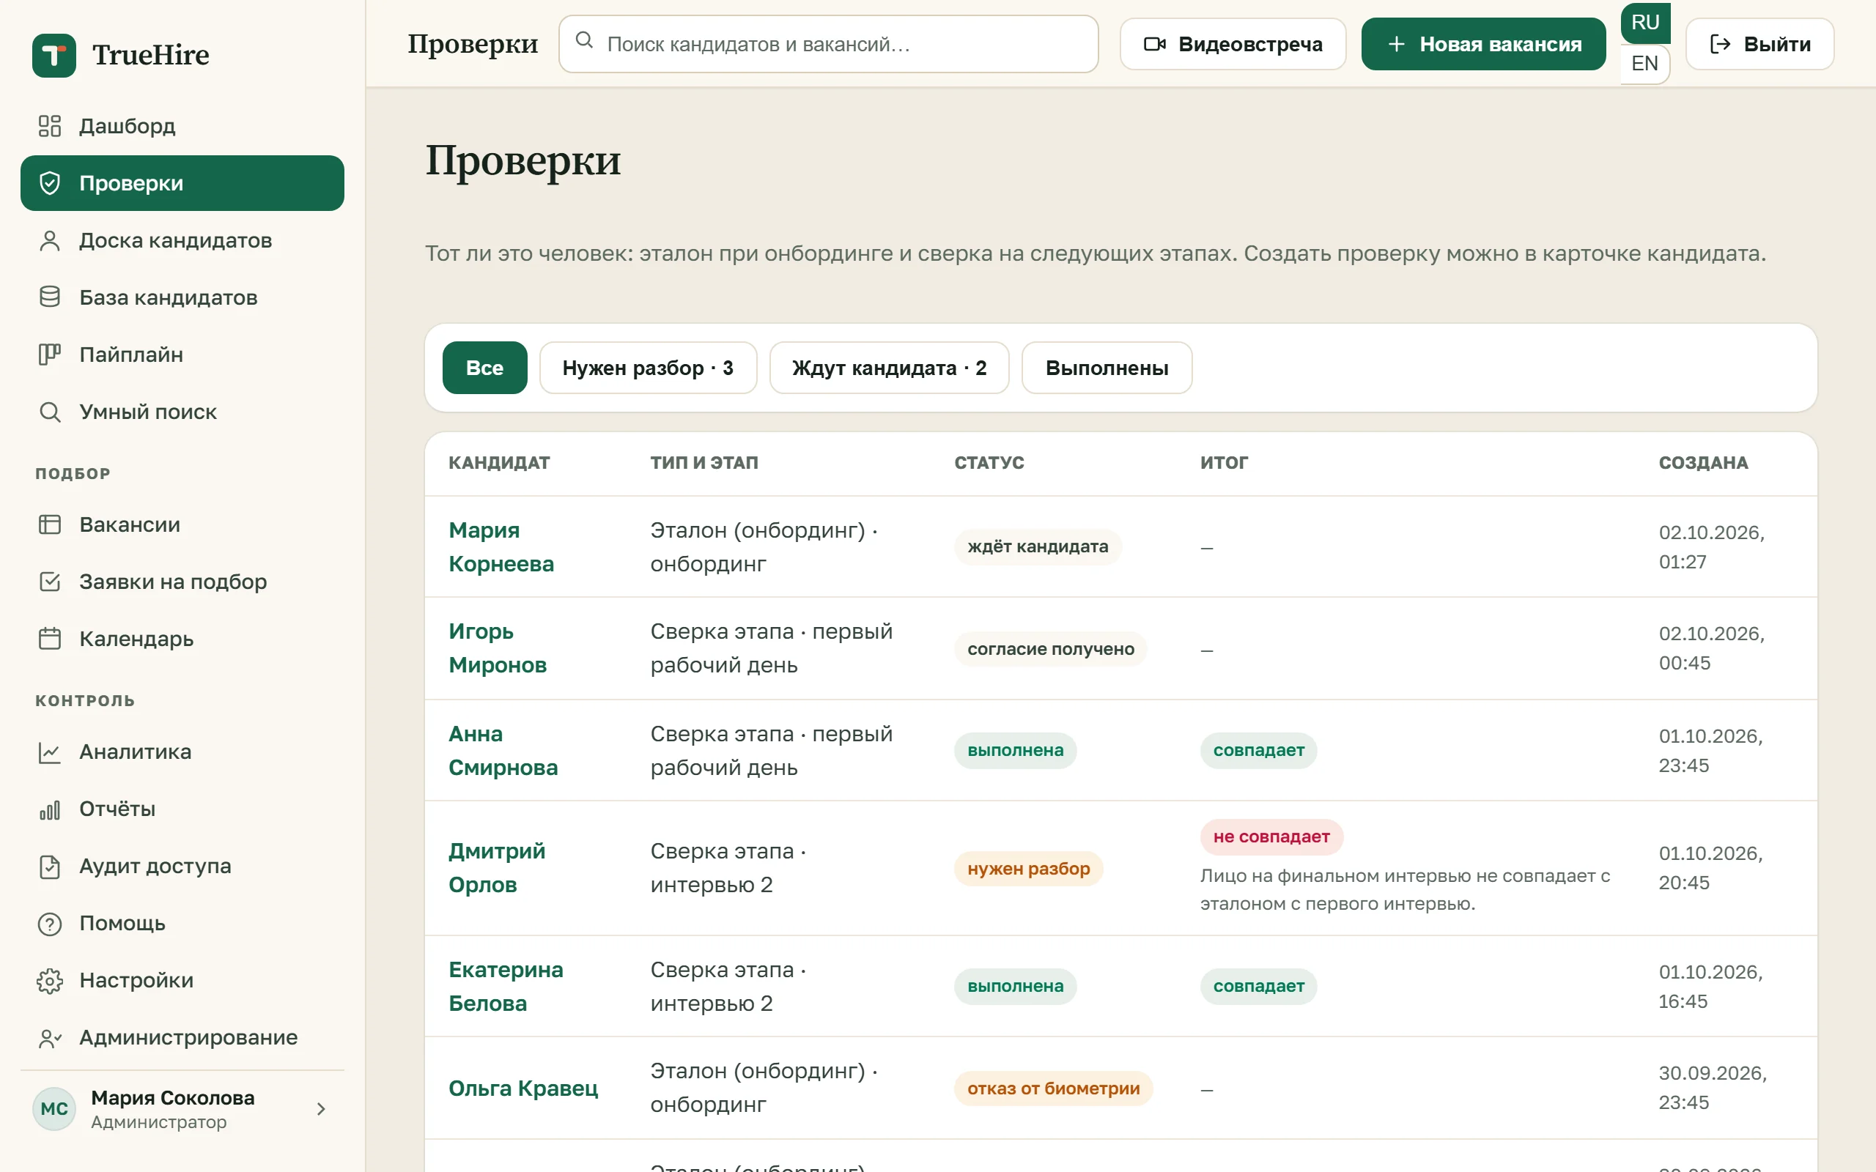Open candidate Мария Корнеева
The width and height of the screenshot is (1876, 1172).
[501, 546]
